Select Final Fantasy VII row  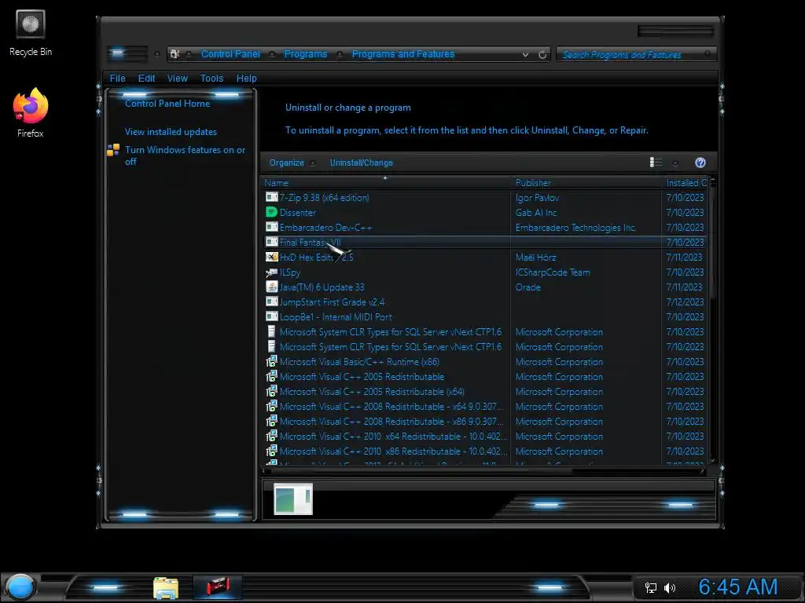[x=484, y=242]
